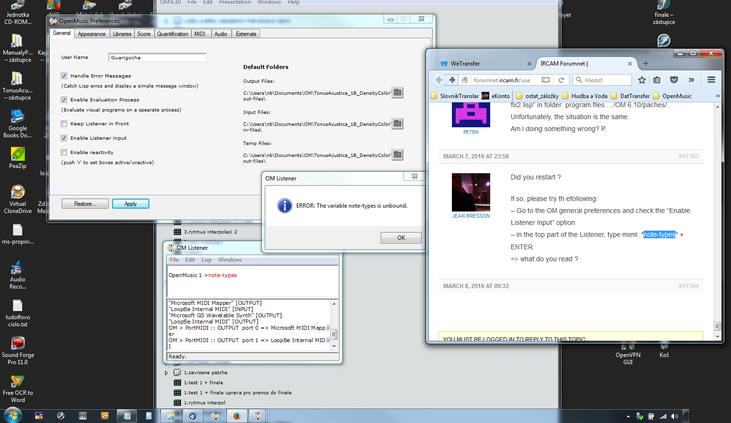
Task: Open Free OCR to Word shortcut
Action: pos(18,388)
